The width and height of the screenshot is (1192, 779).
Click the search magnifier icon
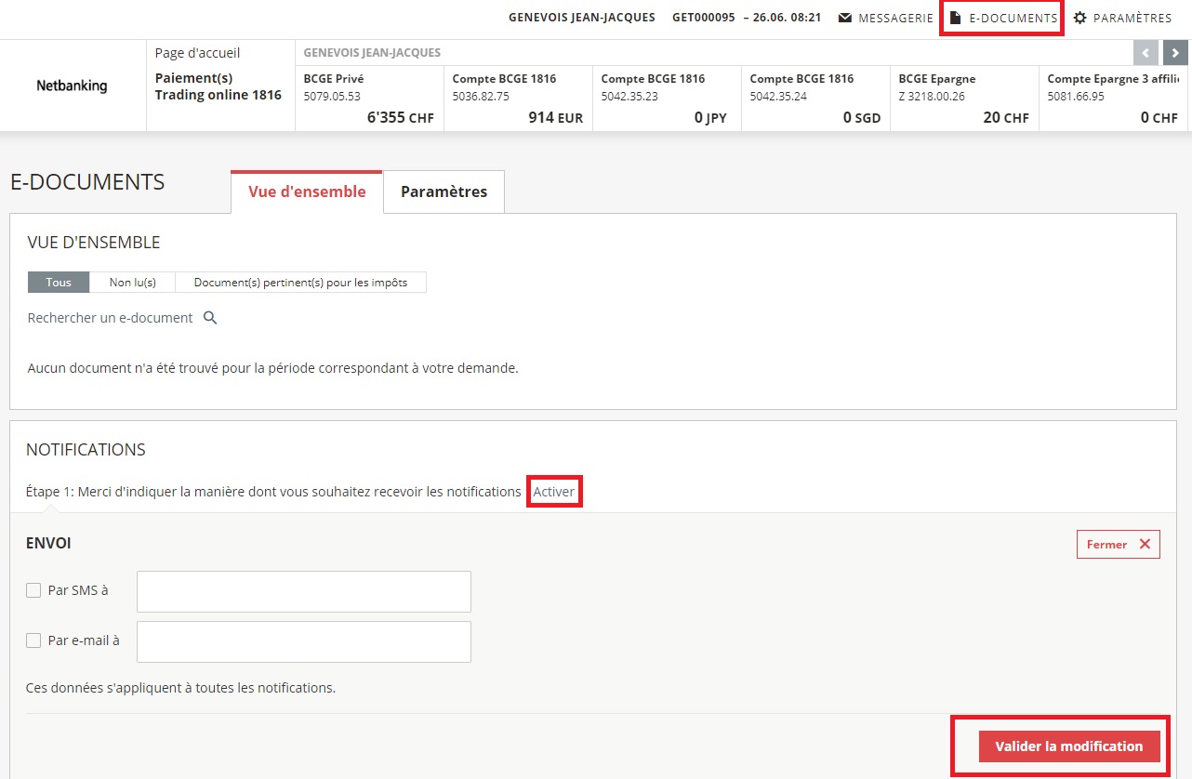pos(210,318)
